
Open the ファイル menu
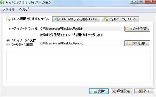[9, 9]
